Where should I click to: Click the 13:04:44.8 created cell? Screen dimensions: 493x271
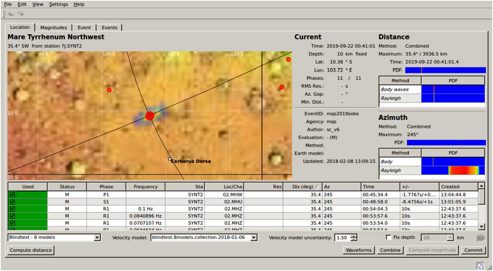pos(459,195)
